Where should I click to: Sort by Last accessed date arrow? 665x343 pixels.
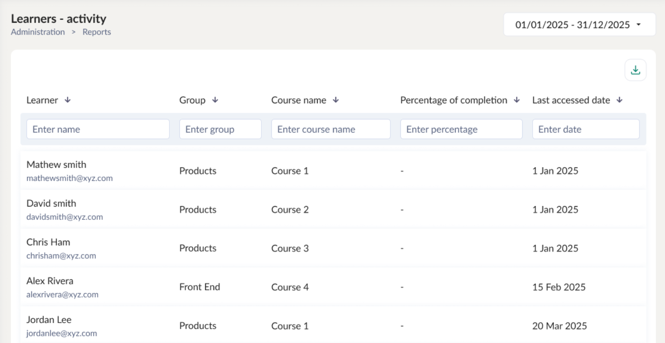619,100
